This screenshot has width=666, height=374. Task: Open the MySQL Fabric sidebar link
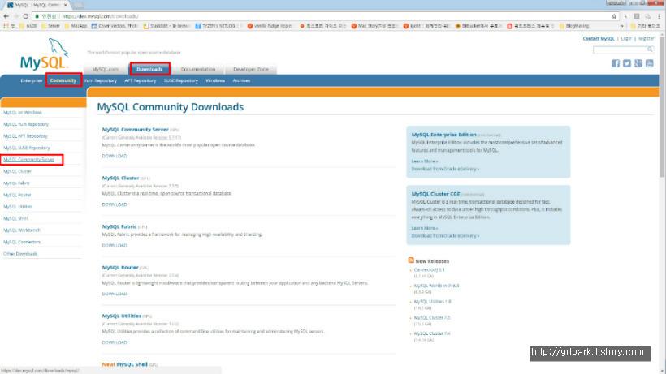point(16,183)
